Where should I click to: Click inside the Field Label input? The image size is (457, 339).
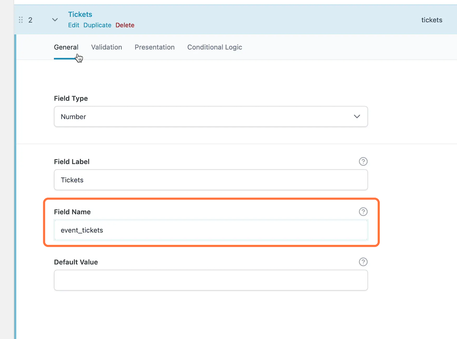point(211,180)
